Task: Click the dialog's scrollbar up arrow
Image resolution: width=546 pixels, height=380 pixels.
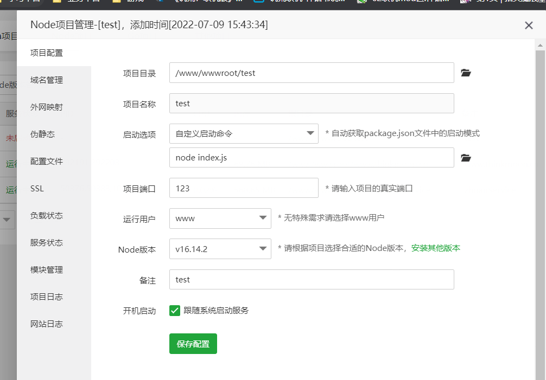Action: [x=540, y=45]
